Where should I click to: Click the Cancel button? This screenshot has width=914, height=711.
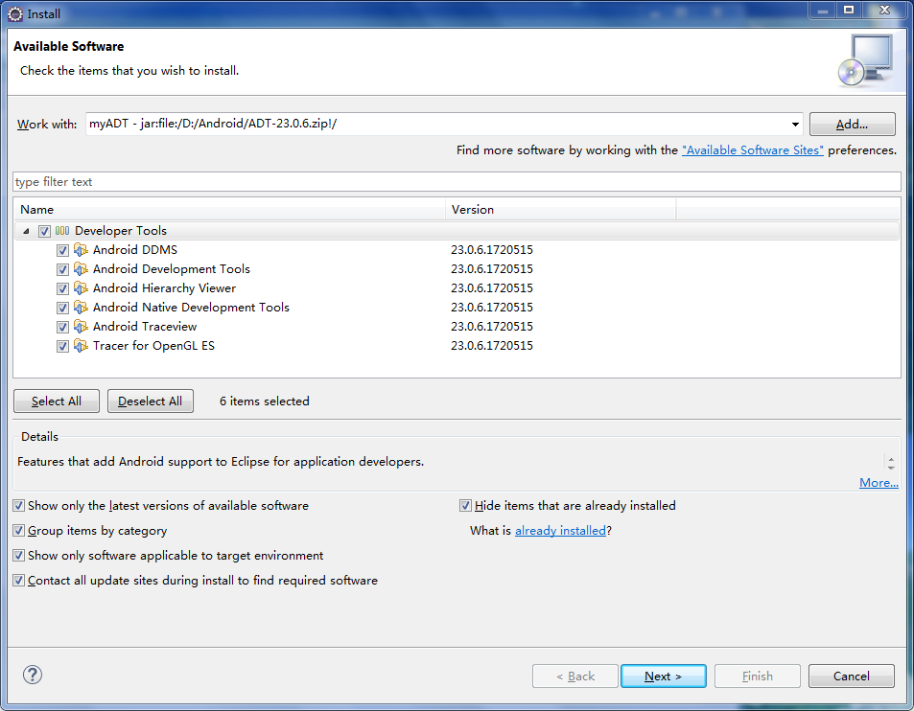(852, 677)
